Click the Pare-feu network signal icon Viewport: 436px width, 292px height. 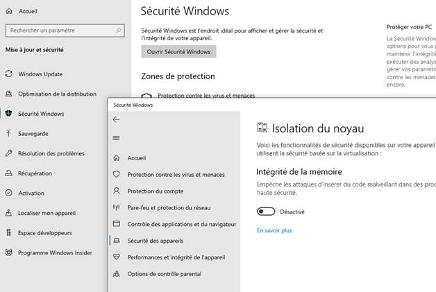(x=116, y=207)
